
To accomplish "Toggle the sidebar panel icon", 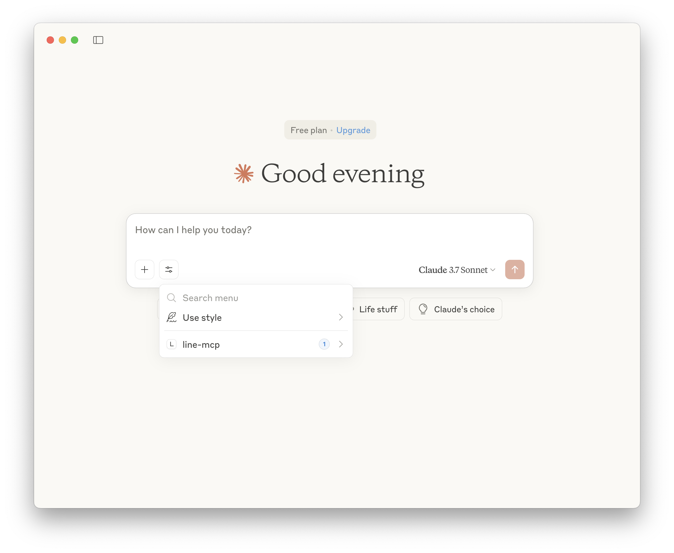I will 98,40.
